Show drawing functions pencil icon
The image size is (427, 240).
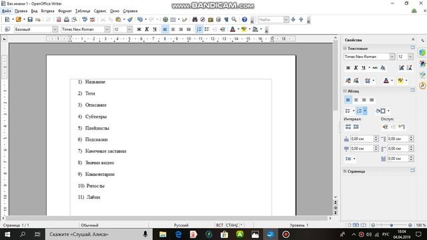click(185, 19)
